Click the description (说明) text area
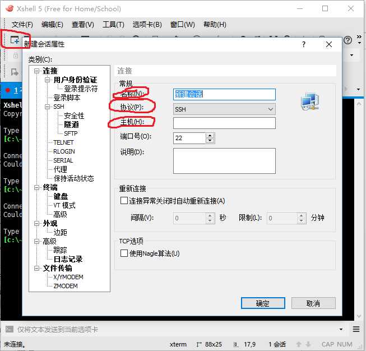366x351 pixels. pyautogui.click(x=224, y=161)
